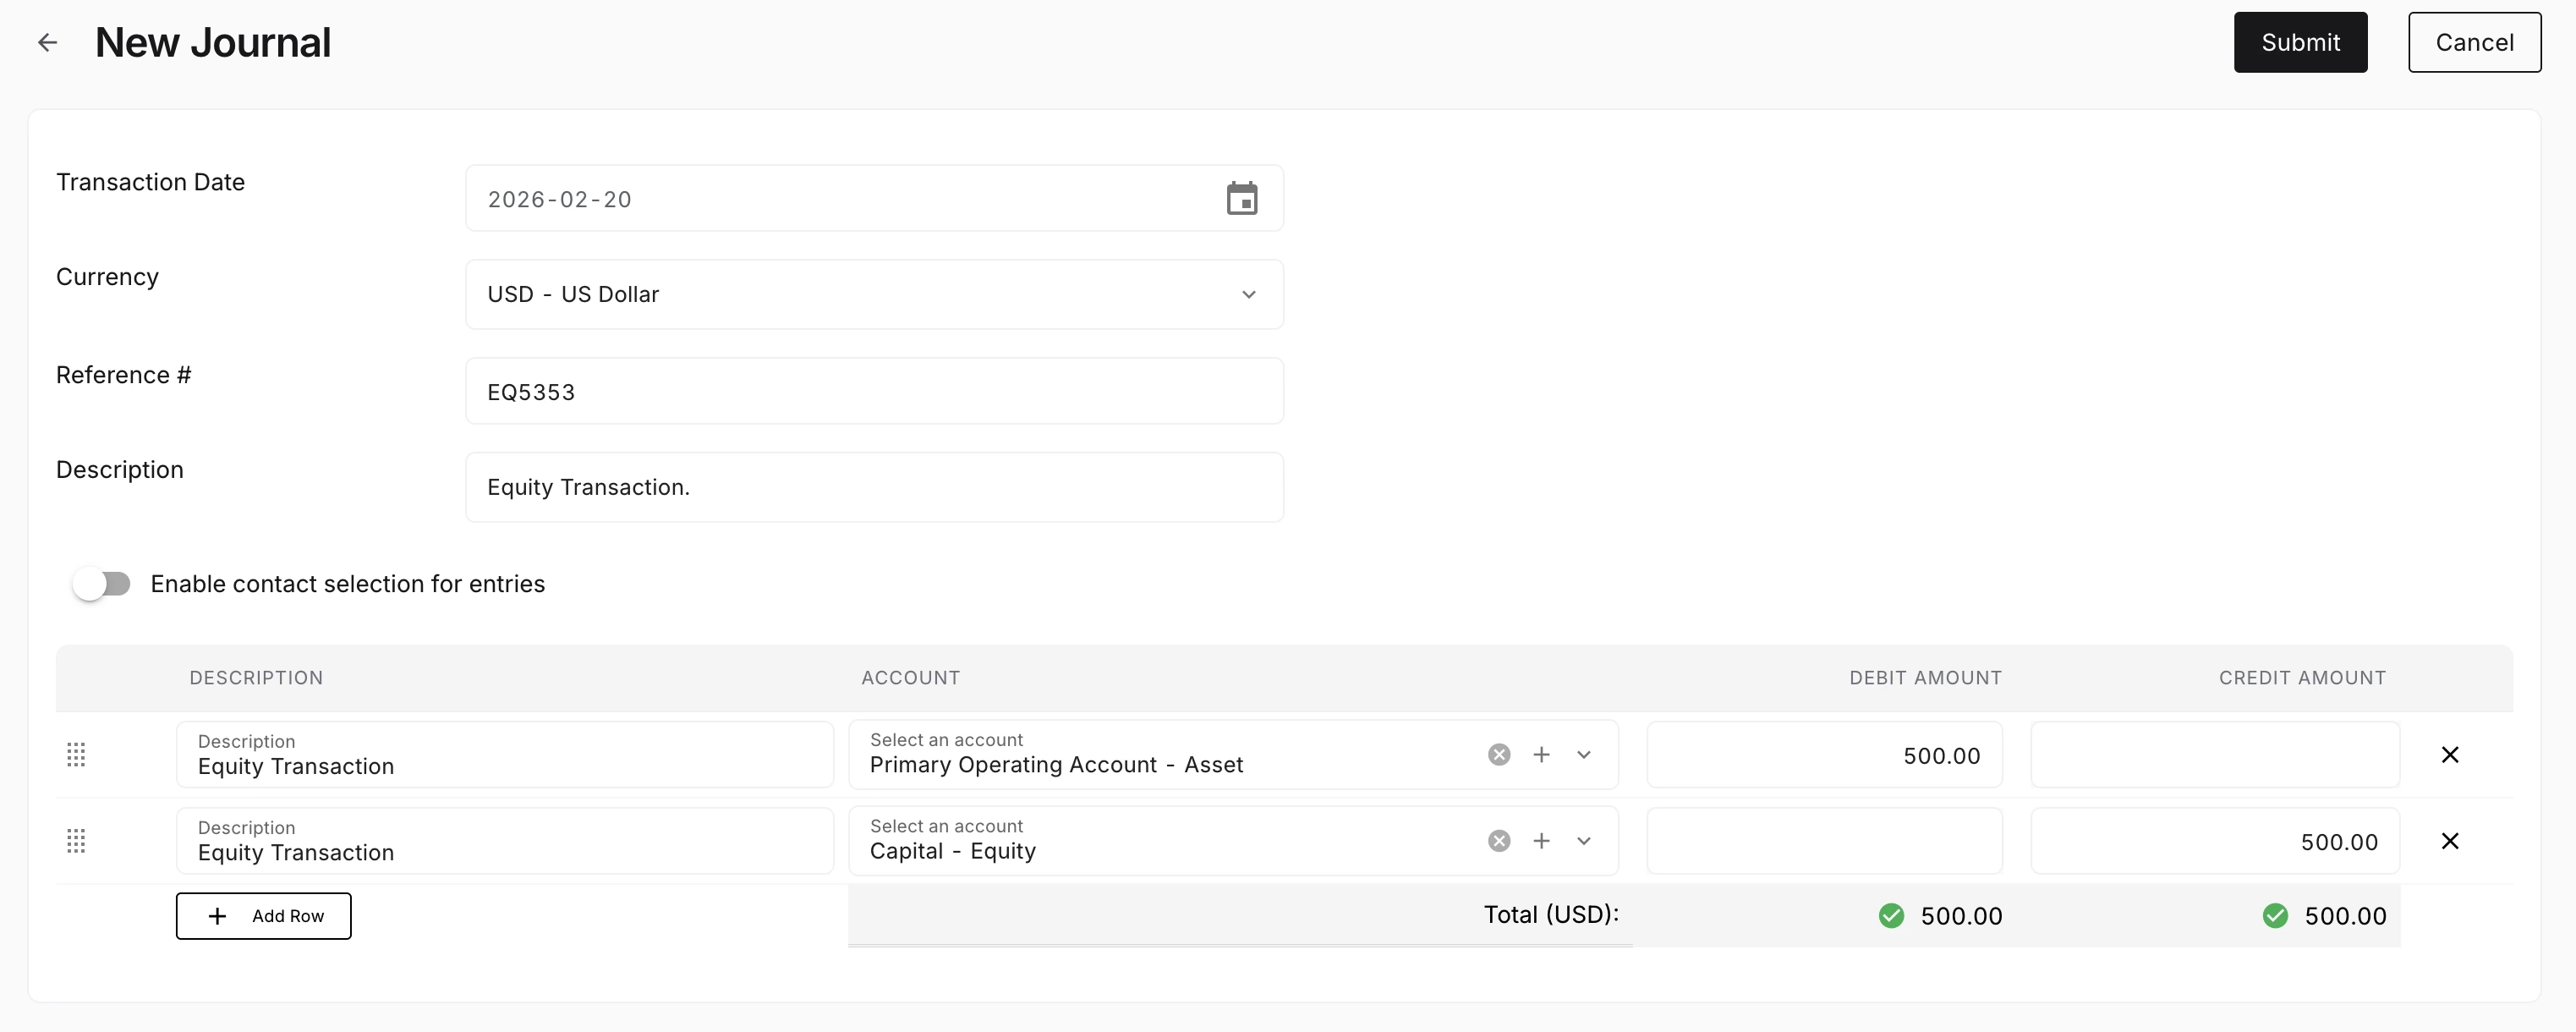Click the plus icon to add a new account

coord(1541,755)
